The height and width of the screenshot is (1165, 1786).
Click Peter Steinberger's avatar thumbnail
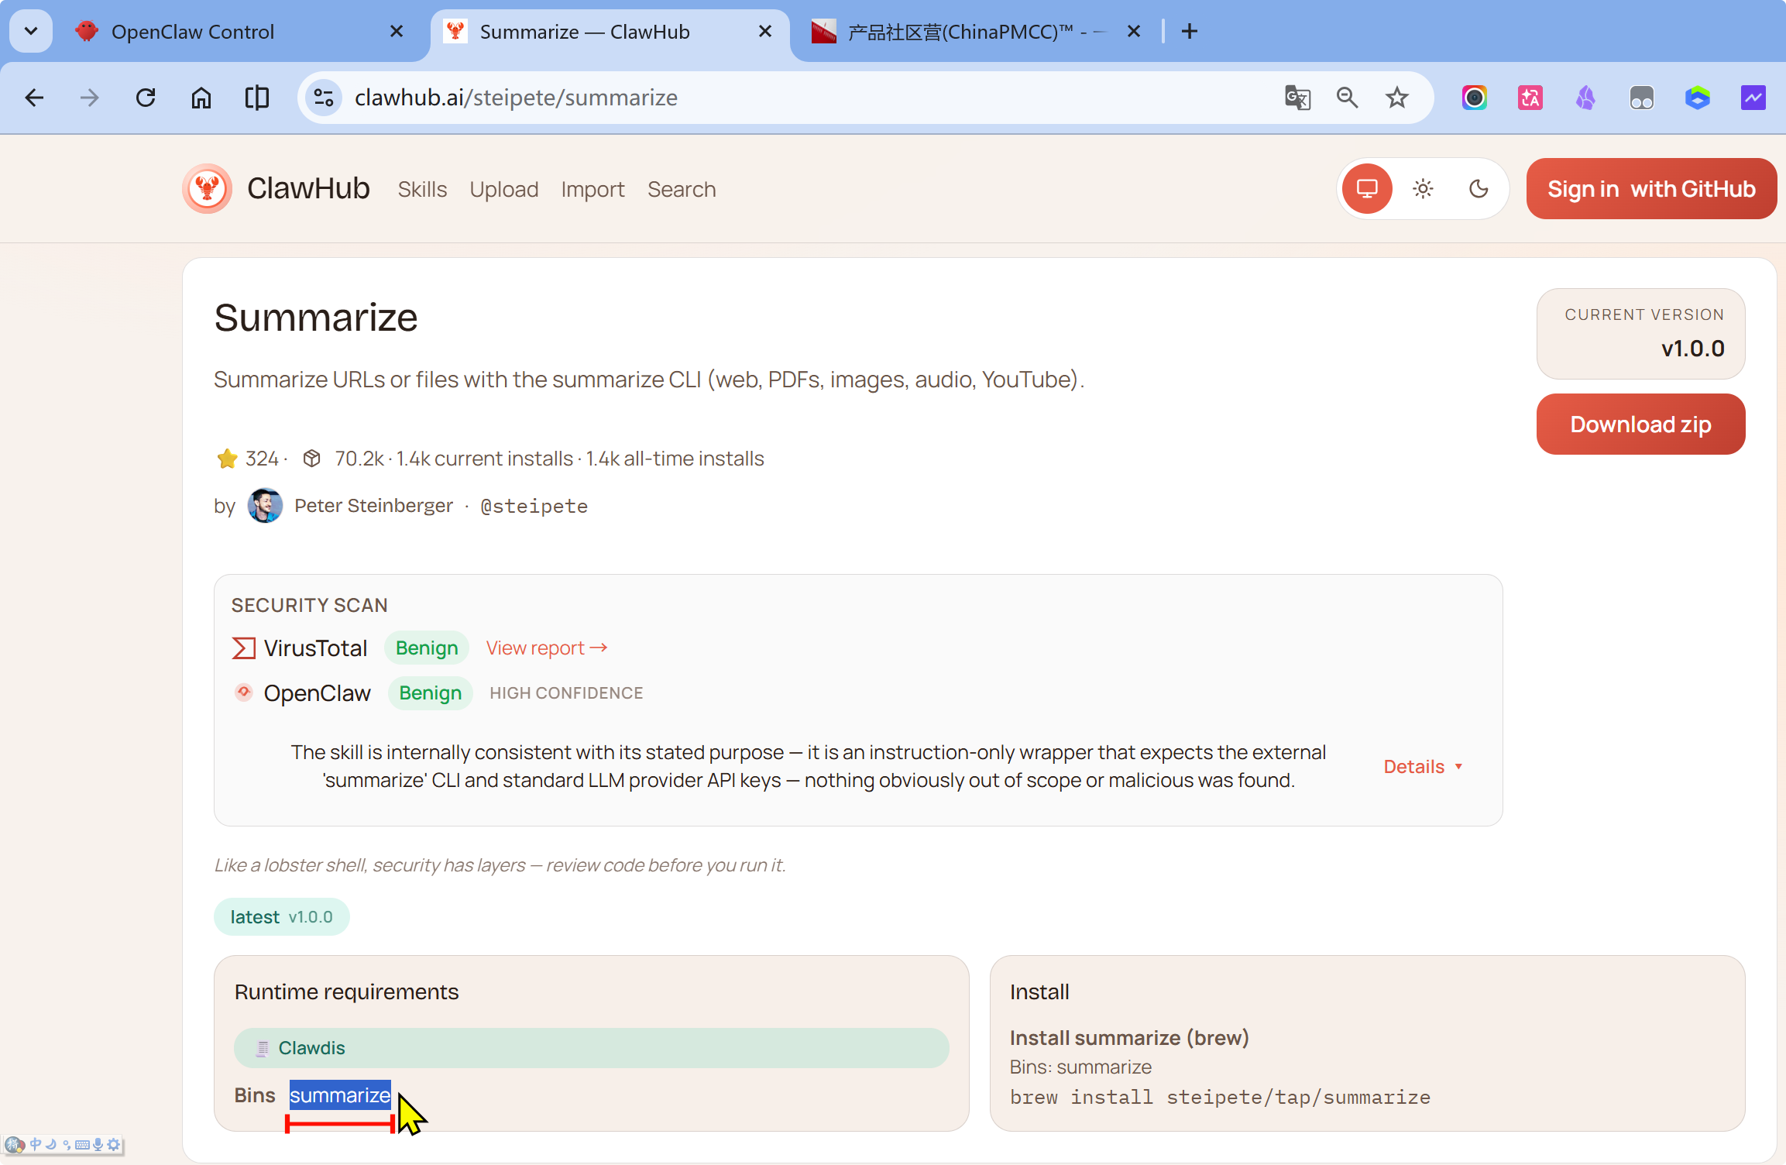(x=265, y=506)
